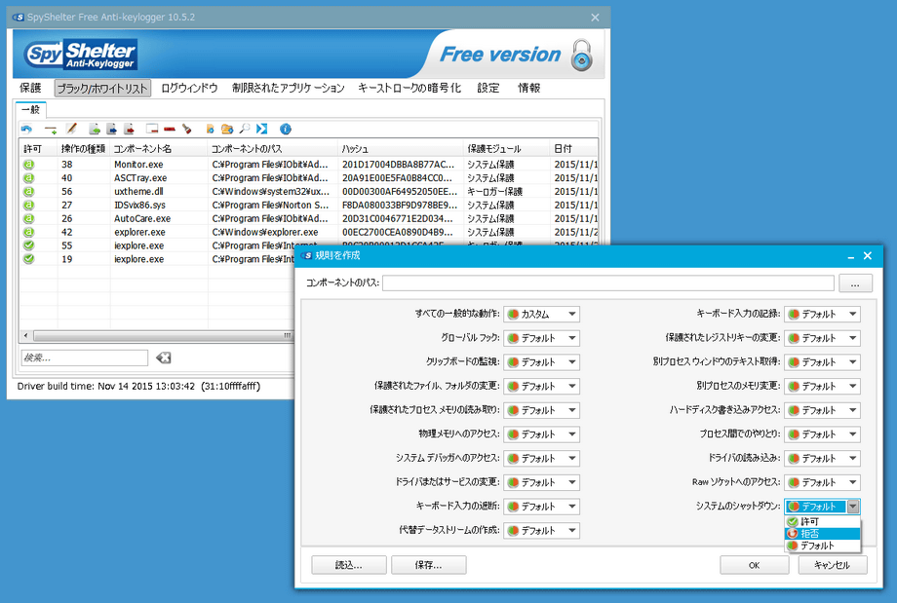This screenshot has height=603, width=897.
Task: Select 拒否 in the open dropdown list
Action: point(822,533)
